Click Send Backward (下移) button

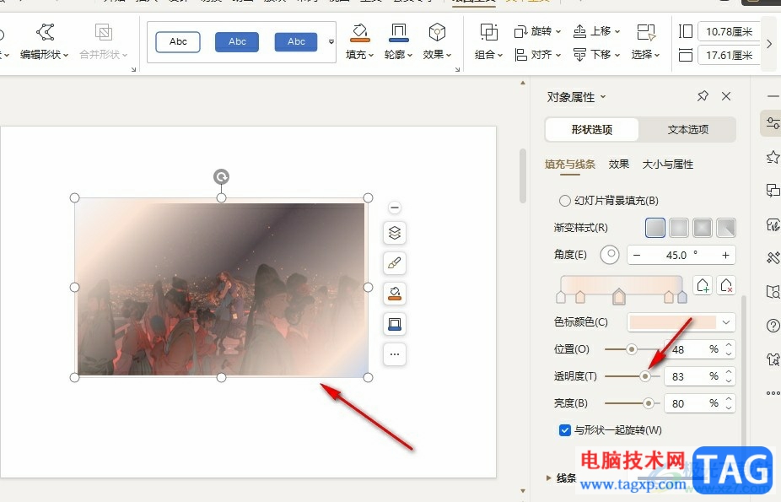pyautogui.click(x=596, y=54)
